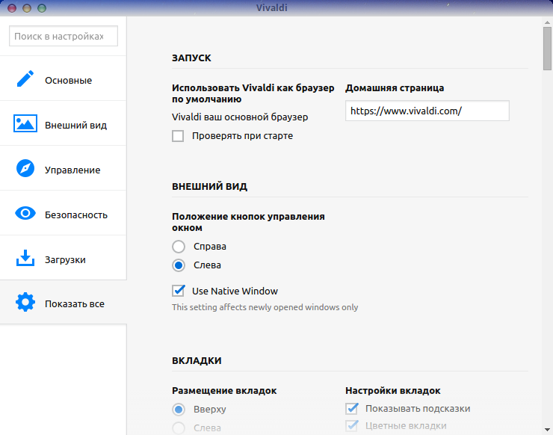
Task: Click the eye icon for Безопасность
Action: click(25, 213)
